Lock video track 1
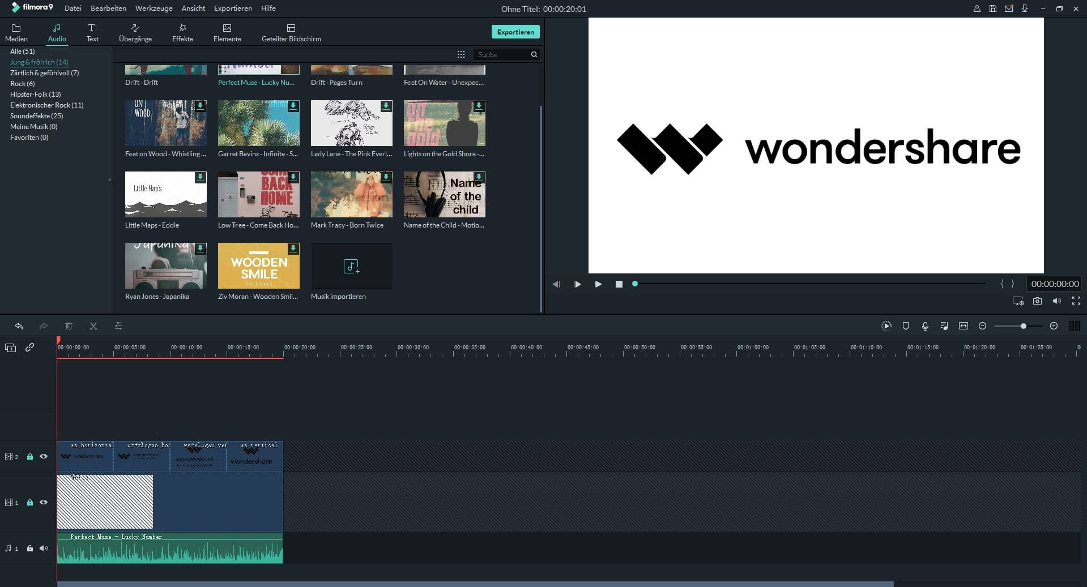Screen dimensions: 1087x587 tap(30, 502)
